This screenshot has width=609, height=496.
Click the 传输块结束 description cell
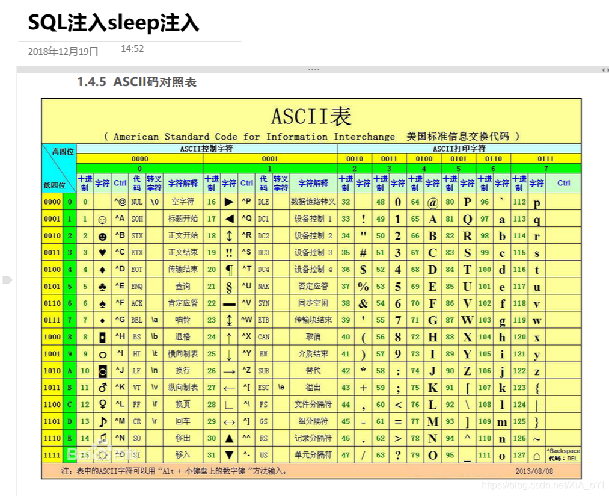pyautogui.click(x=313, y=320)
